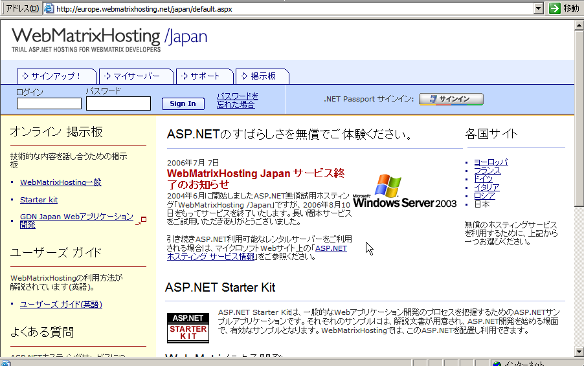
Task: Click the vertical scrollbar thumb
Action: pyautogui.click(x=579, y=118)
